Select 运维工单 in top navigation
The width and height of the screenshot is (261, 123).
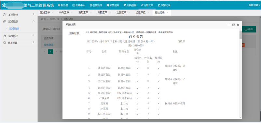click(147, 5)
